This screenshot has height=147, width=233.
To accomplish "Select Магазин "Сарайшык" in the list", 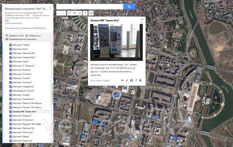I will pos(22,99).
